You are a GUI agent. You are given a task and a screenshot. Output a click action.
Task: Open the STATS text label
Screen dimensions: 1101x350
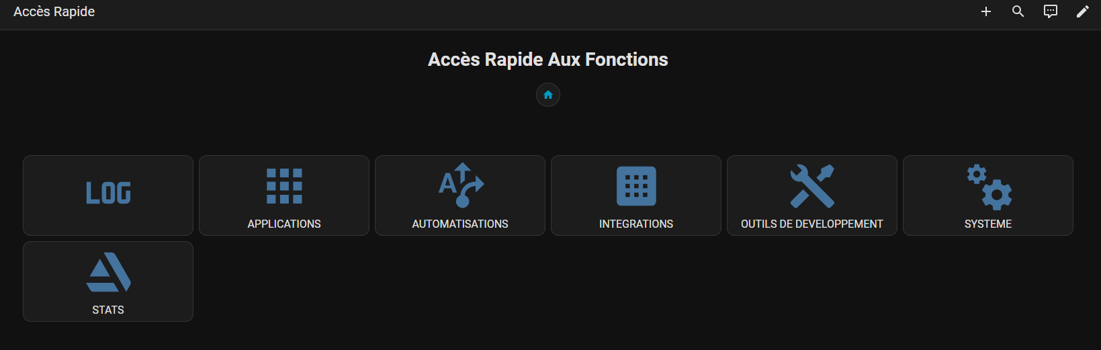tap(108, 310)
